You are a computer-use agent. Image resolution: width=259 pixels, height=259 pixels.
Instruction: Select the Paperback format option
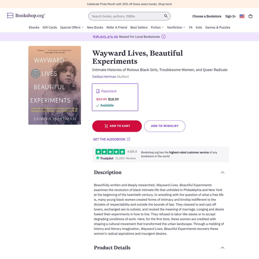point(115,97)
